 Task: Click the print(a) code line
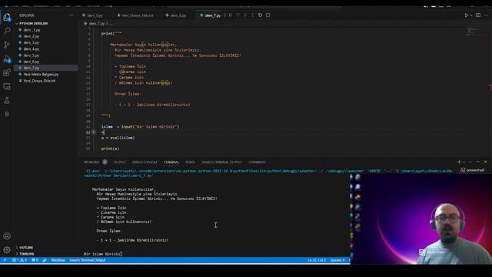click(x=110, y=149)
